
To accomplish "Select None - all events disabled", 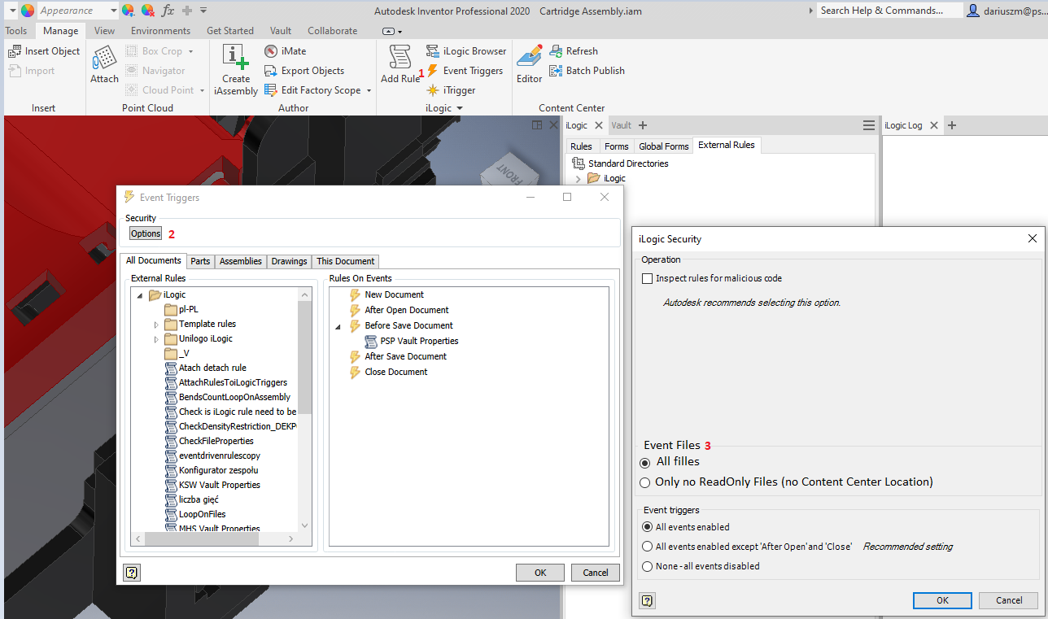I will [x=648, y=566].
